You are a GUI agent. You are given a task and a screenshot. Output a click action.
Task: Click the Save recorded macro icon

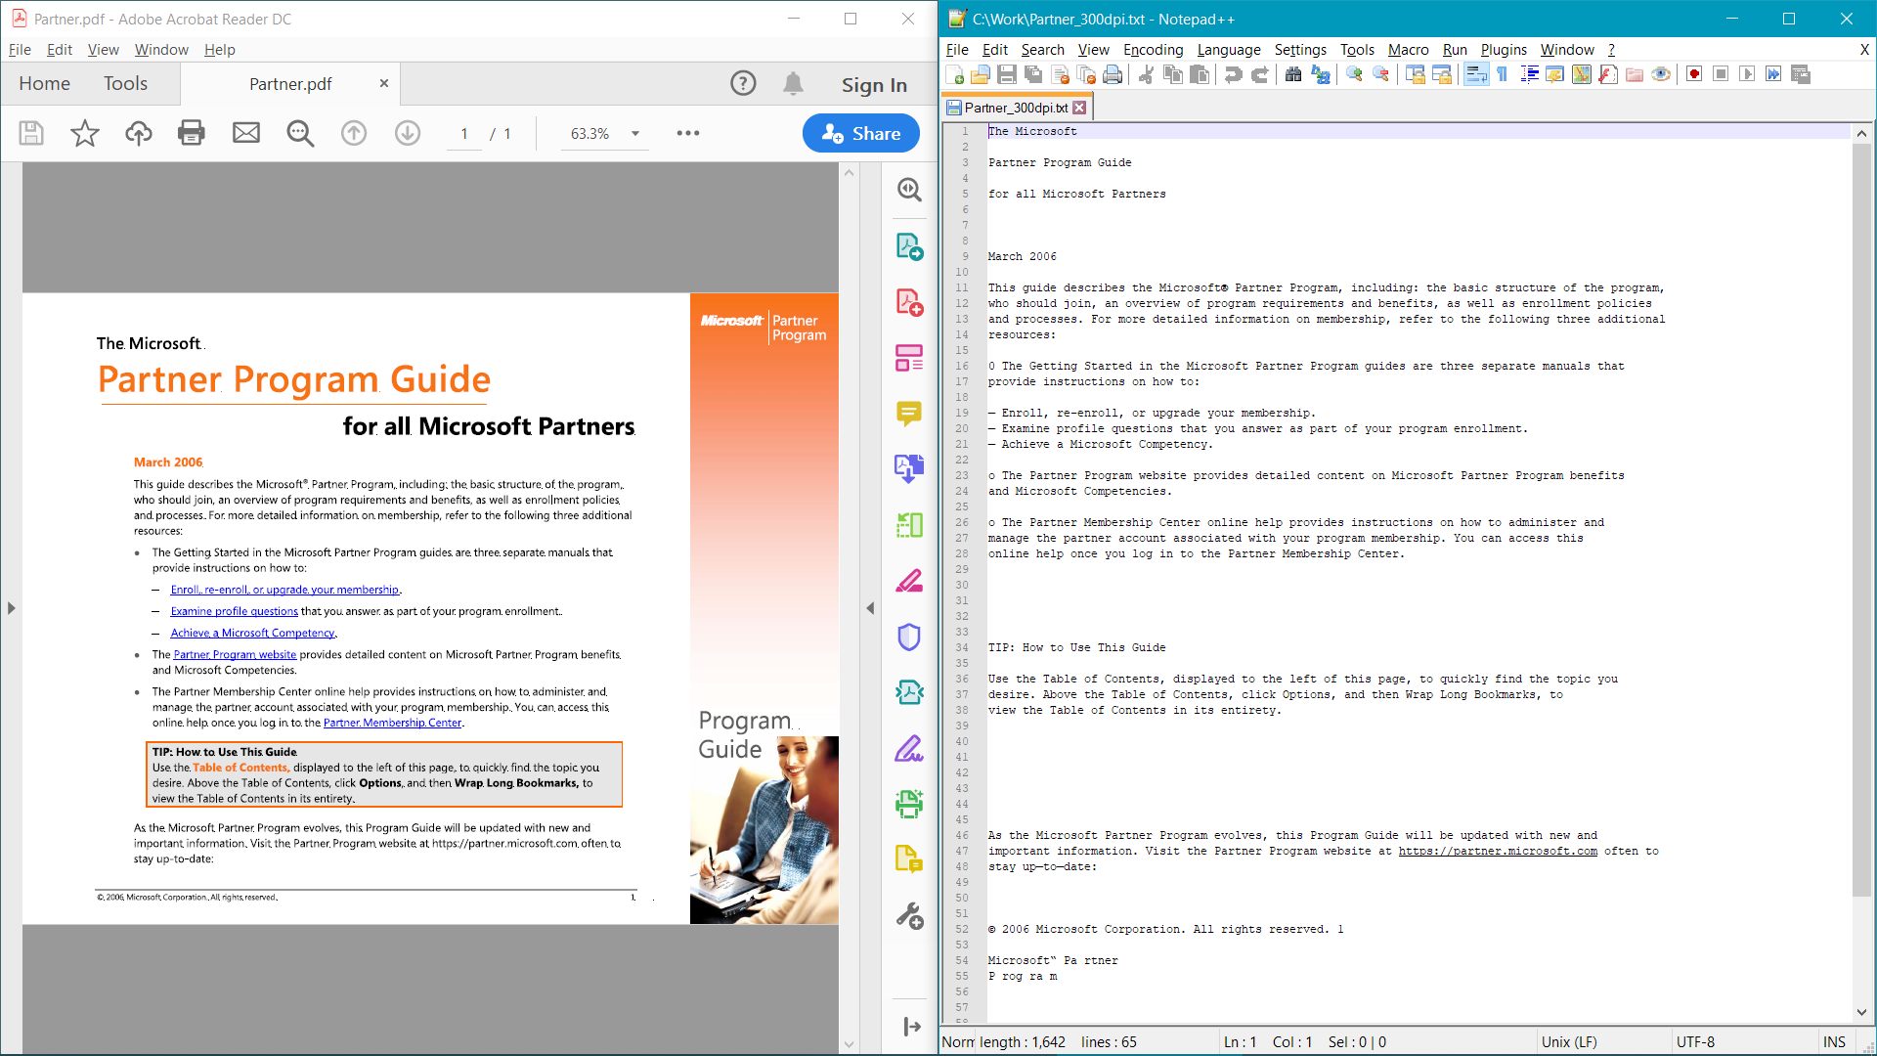point(1801,75)
